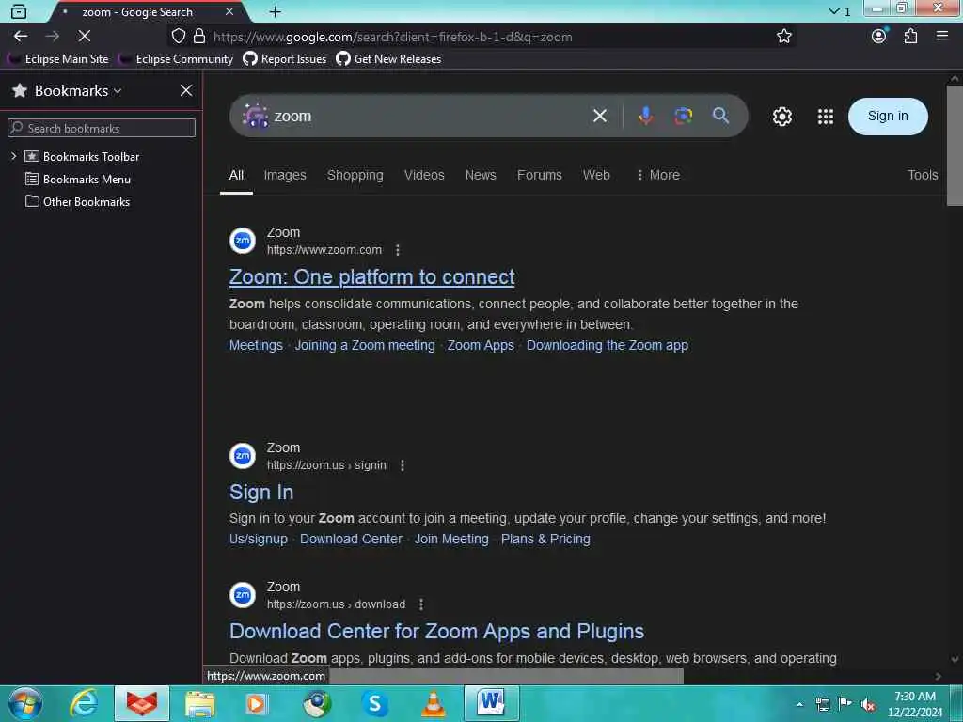963x722 pixels.
Task: Start Google voice search microphone
Action: [645, 116]
